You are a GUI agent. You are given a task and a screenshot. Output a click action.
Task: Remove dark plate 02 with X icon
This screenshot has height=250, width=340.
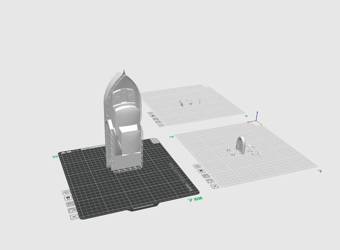[74, 217]
